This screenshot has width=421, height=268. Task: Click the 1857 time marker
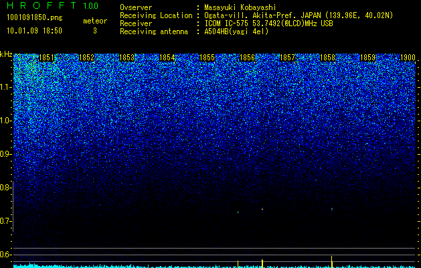pyautogui.click(x=287, y=58)
